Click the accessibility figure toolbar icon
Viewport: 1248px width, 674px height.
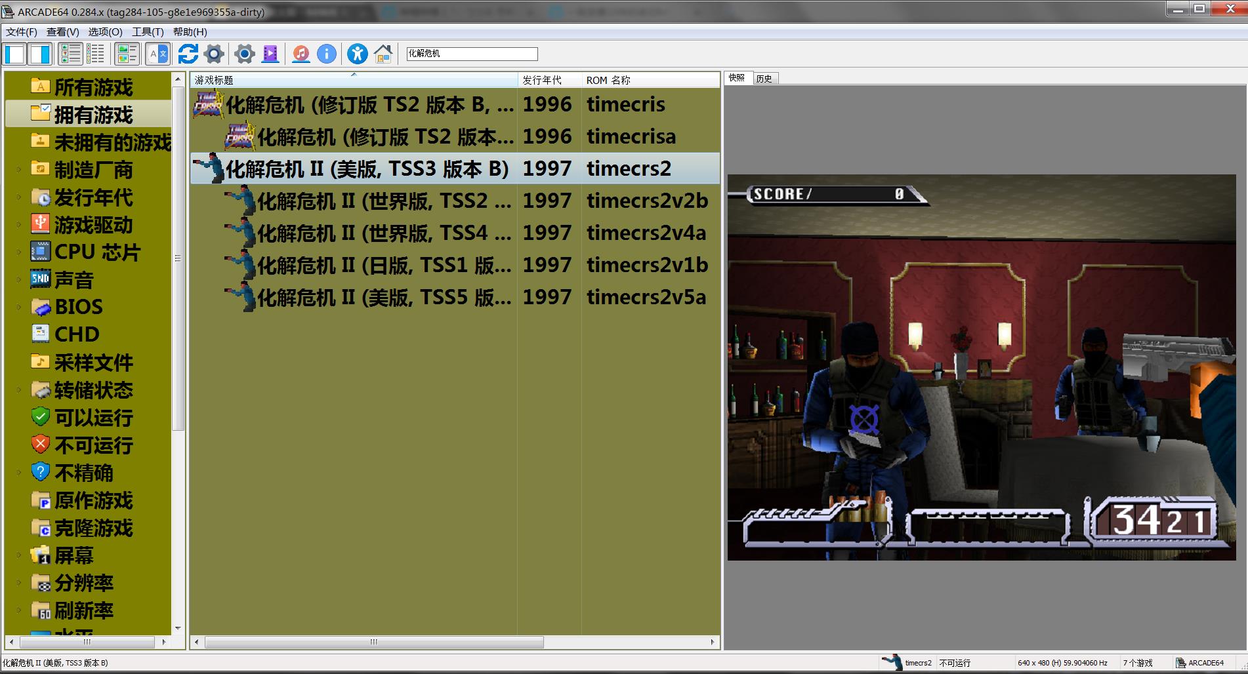358,54
